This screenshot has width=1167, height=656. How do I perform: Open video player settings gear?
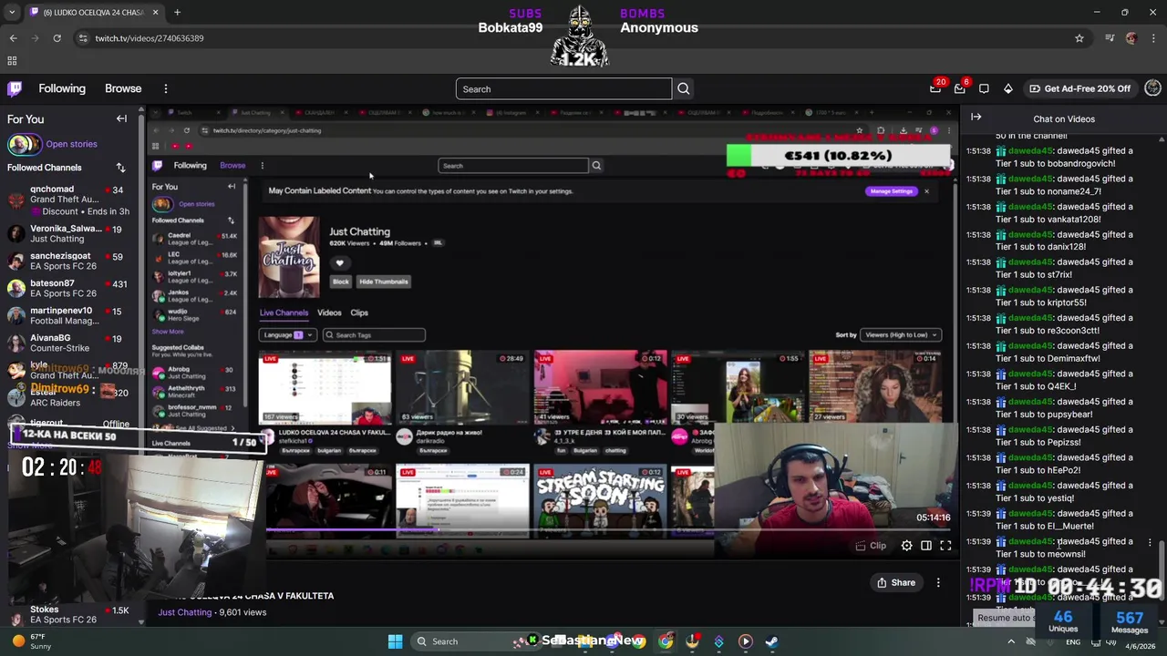click(906, 546)
